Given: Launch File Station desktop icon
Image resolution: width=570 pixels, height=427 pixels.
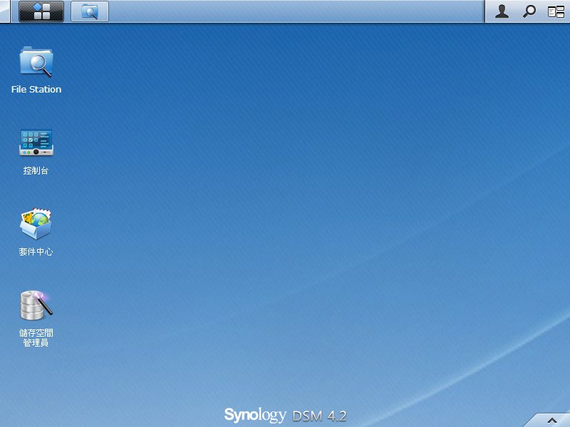Looking at the screenshot, I should coord(36,61).
